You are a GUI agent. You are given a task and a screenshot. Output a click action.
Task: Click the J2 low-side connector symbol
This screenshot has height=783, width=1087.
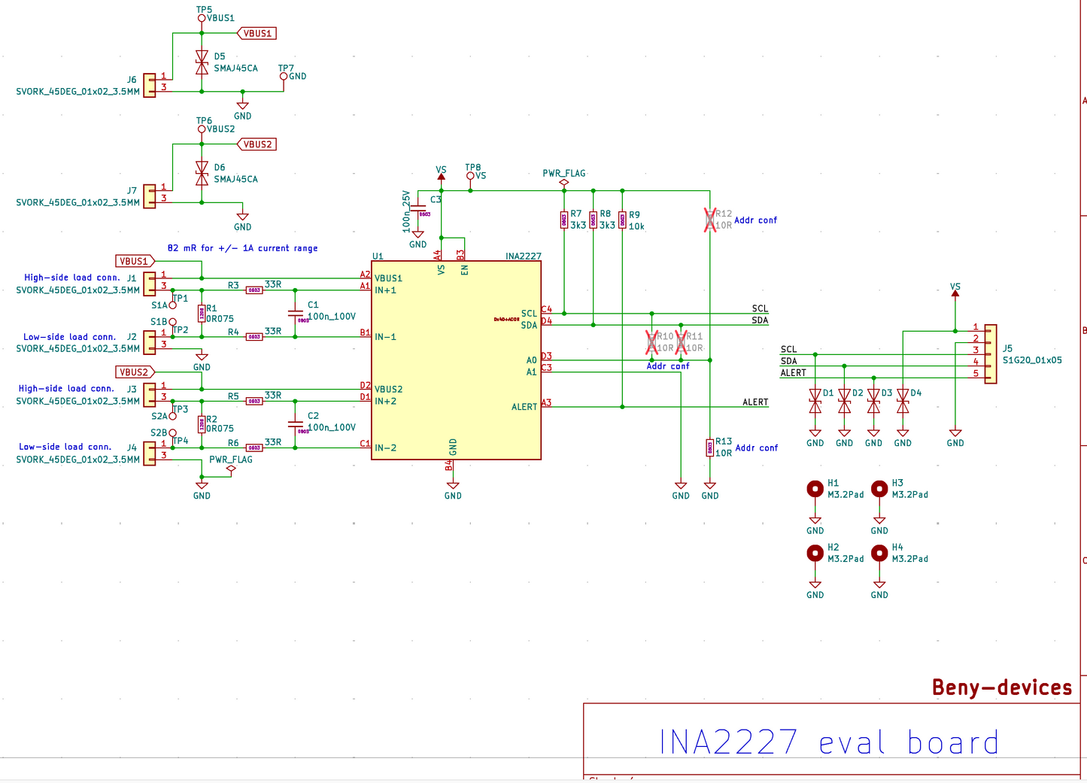coord(150,342)
